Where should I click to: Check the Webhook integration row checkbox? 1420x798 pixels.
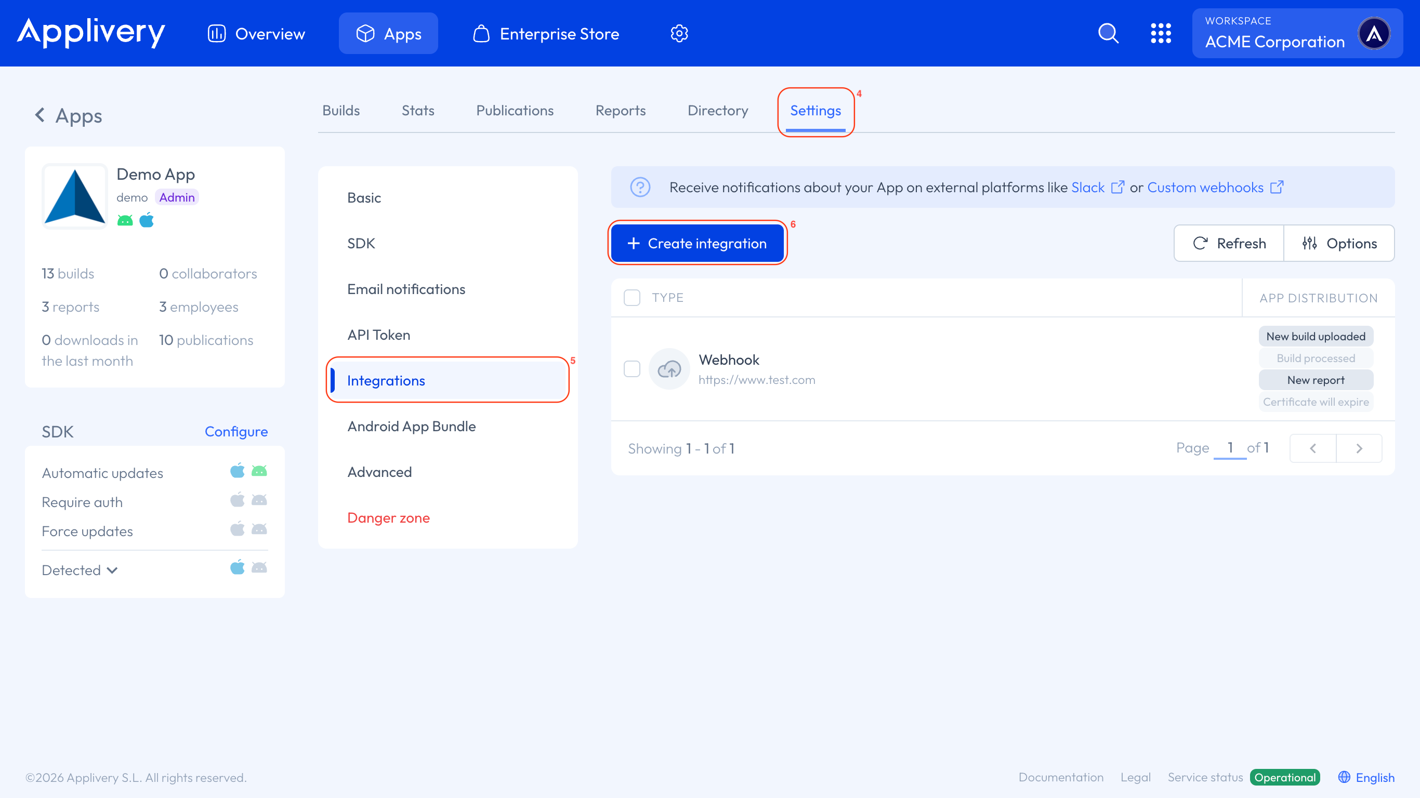pos(632,369)
